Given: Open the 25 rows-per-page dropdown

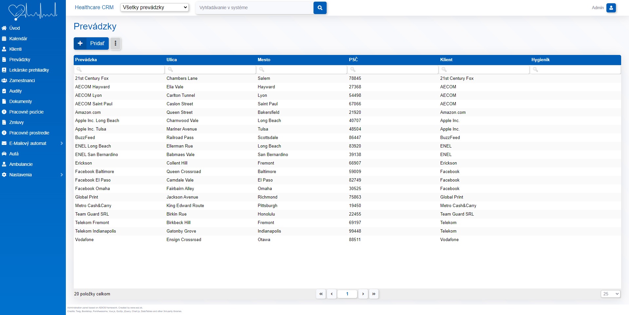Looking at the screenshot, I should coord(611,294).
